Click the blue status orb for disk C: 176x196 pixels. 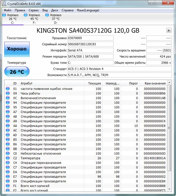4,15
